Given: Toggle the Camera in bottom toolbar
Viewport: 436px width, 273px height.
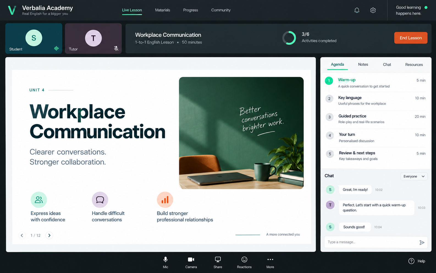Looking at the screenshot, I should [191, 263].
